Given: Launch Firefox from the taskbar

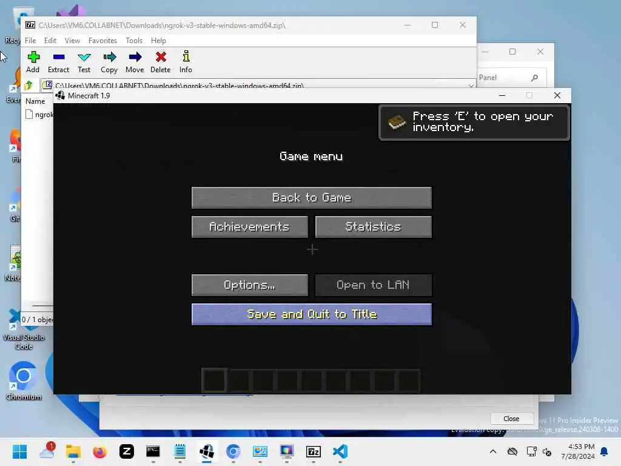Looking at the screenshot, I should [100, 451].
